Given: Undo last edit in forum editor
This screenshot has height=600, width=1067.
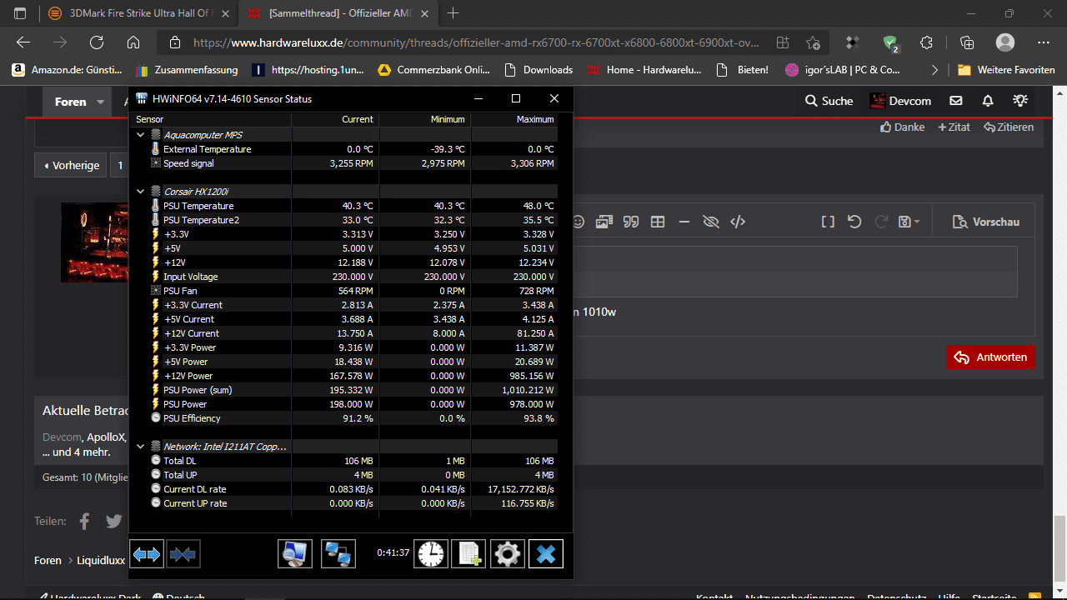Looking at the screenshot, I should [x=854, y=222].
